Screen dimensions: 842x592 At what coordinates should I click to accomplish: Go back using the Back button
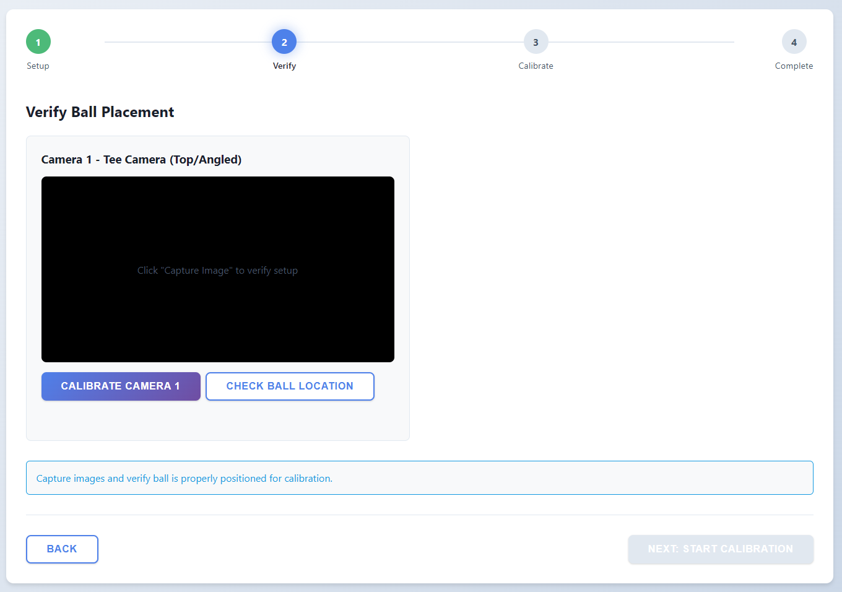click(62, 549)
